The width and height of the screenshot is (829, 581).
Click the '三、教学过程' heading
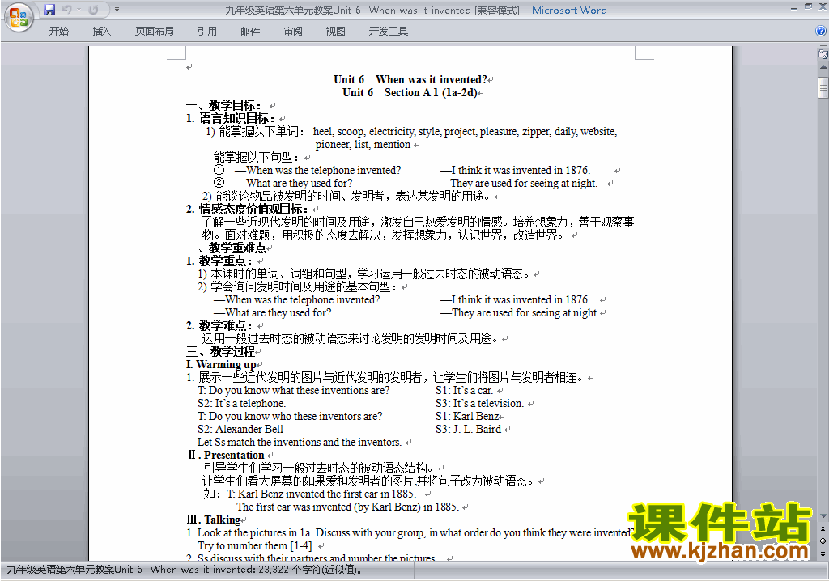220,351
